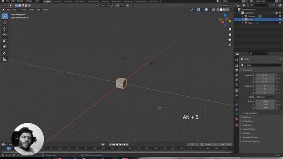Select the Scale tool

[5, 41]
